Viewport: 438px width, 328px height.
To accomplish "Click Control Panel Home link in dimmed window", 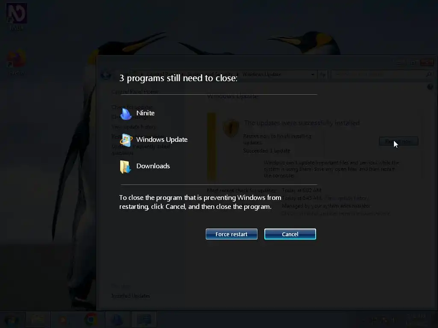I will (135, 92).
